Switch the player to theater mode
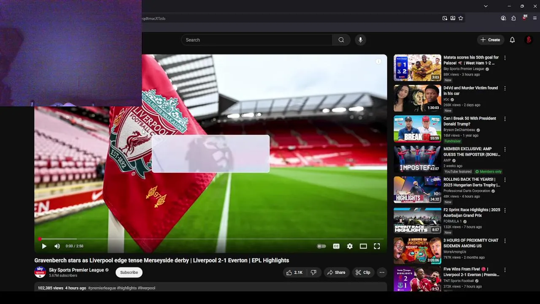 point(363,246)
